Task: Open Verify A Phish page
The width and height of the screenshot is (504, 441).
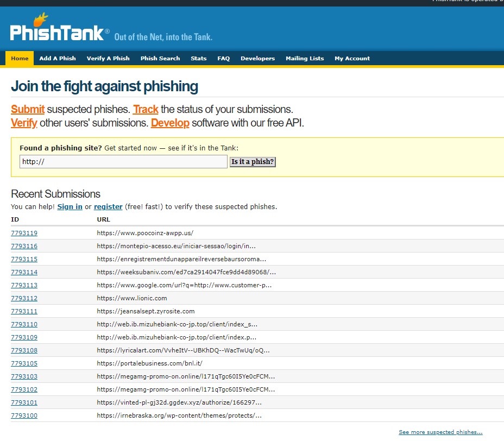Action: pyautogui.click(x=108, y=59)
